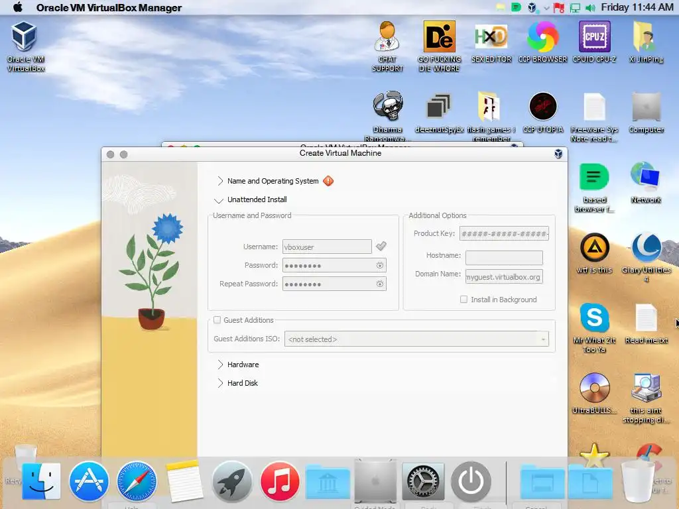Click the power button dock icon

pos(471,481)
